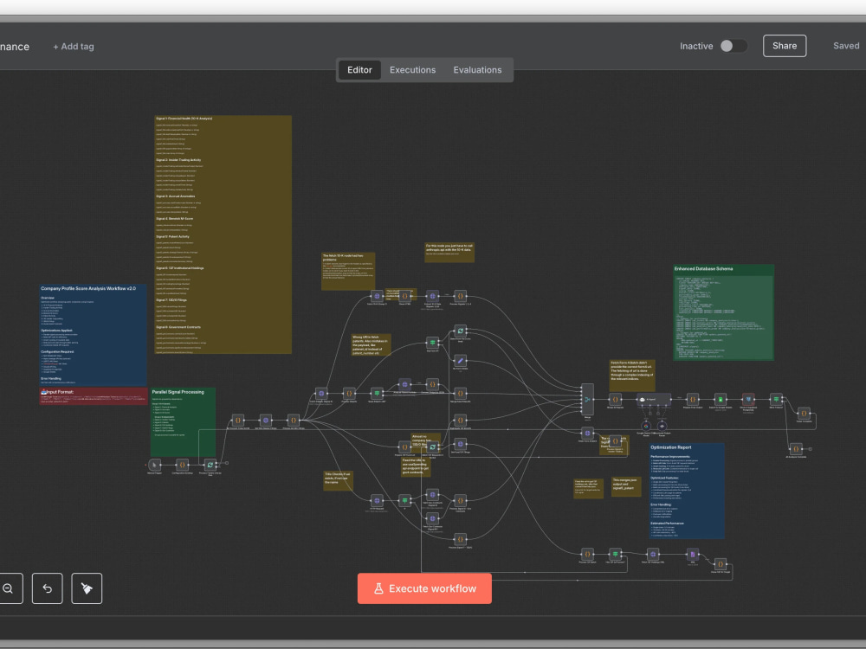Select the Google Gemini Chat Model sub-node

tap(646, 426)
